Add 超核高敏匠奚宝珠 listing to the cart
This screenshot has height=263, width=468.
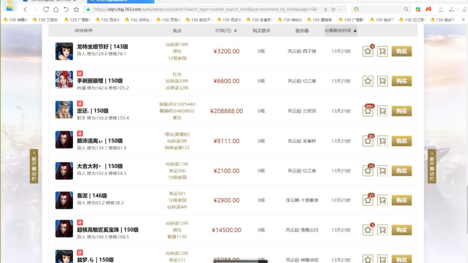pyautogui.click(x=382, y=230)
